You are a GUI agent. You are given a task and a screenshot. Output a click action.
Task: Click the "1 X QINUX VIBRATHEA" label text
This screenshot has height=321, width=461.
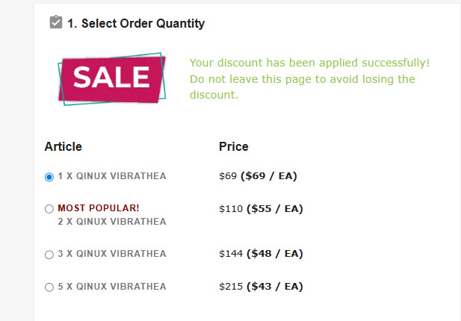pyautogui.click(x=112, y=176)
